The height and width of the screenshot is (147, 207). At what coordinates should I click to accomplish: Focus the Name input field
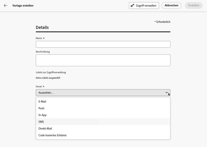click(103, 44)
